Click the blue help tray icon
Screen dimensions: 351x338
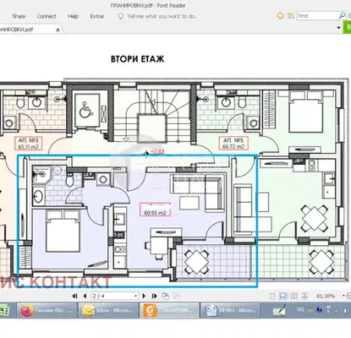tap(319, 310)
